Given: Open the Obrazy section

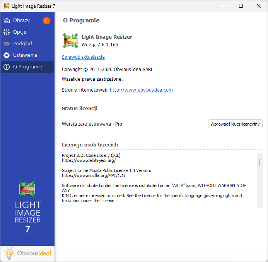Looking at the screenshot, I should [x=27, y=20].
